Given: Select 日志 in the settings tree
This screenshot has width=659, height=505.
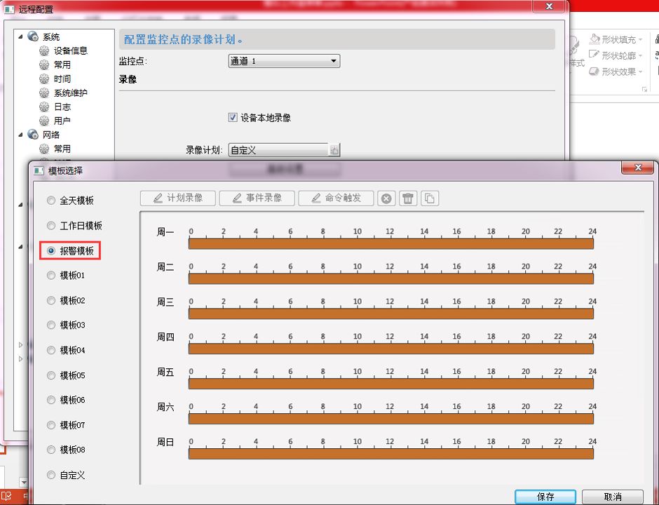Looking at the screenshot, I should (43, 107).
